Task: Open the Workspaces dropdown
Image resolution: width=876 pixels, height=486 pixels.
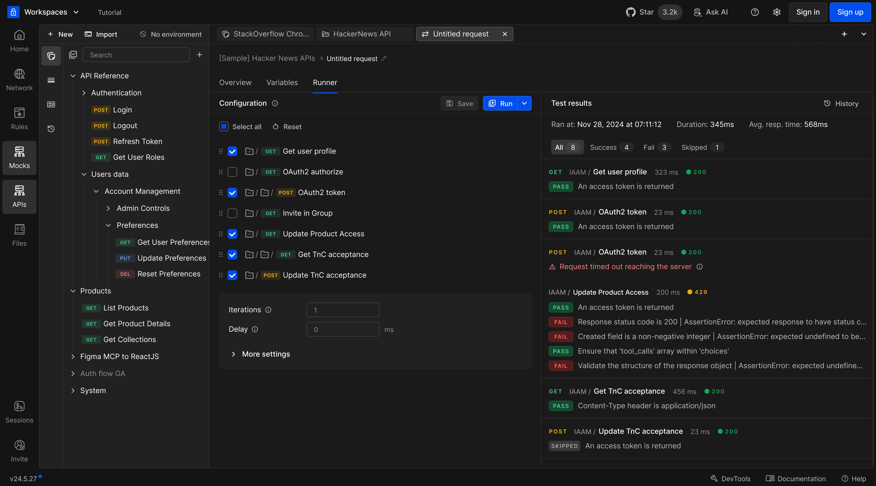Action: (52, 12)
